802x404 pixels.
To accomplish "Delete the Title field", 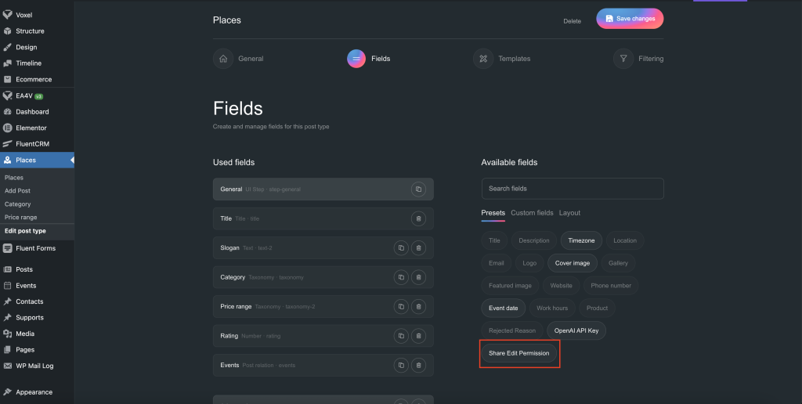I will pyautogui.click(x=418, y=218).
